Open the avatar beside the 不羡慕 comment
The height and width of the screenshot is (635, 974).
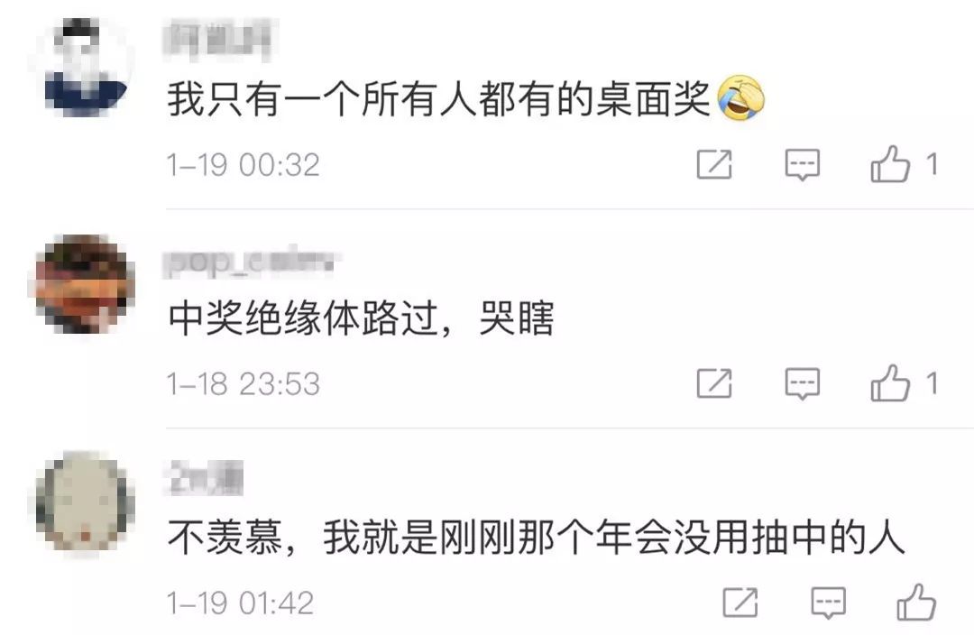83,502
